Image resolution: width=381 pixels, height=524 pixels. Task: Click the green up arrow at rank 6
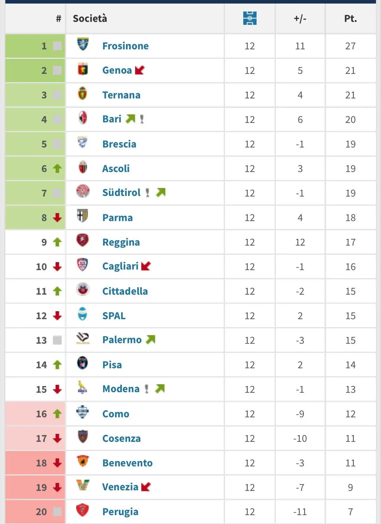(57, 168)
